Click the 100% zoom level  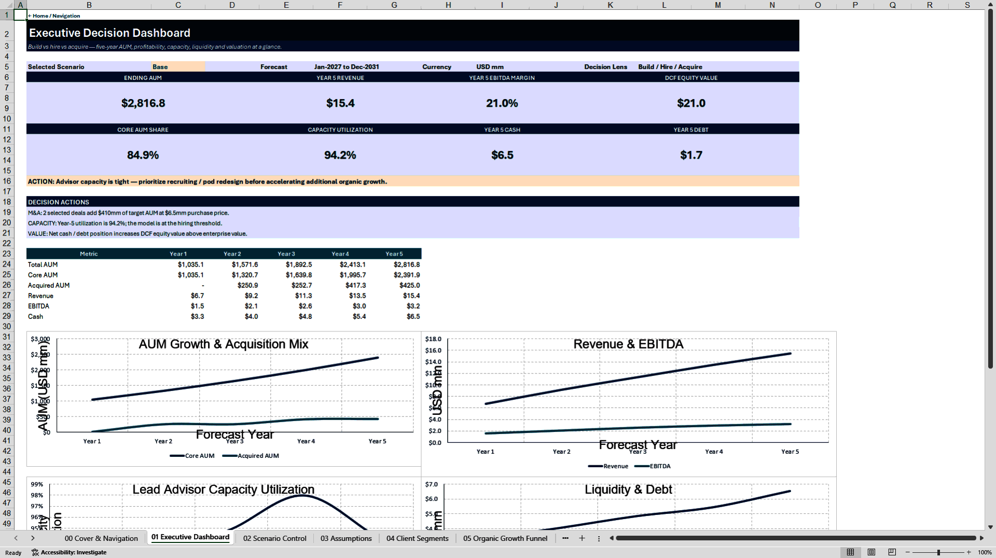point(985,552)
